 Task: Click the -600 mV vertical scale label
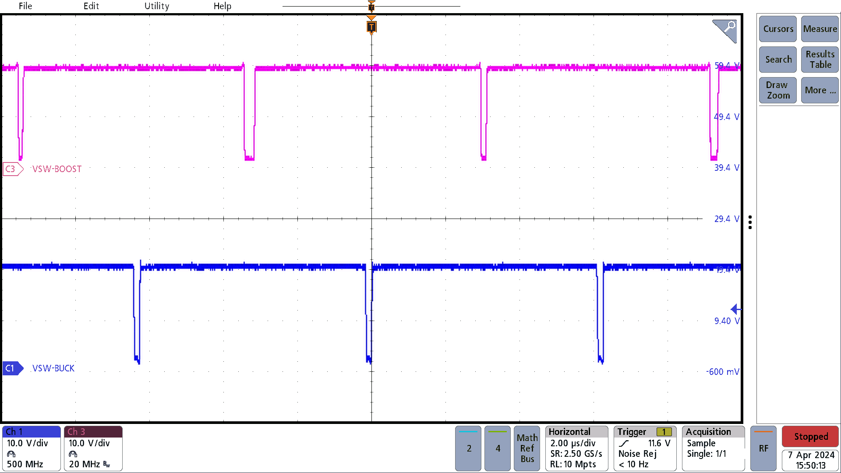tap(723, 372)
